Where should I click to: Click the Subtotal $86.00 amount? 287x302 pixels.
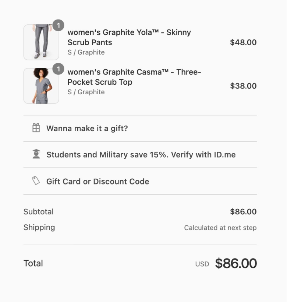[243, 212]
